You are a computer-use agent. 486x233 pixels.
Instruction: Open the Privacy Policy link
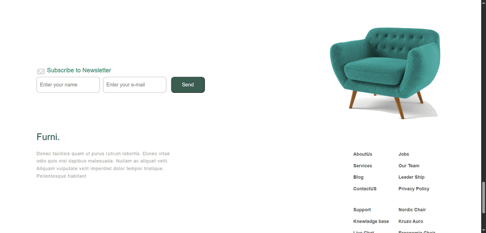coord(414,189)
